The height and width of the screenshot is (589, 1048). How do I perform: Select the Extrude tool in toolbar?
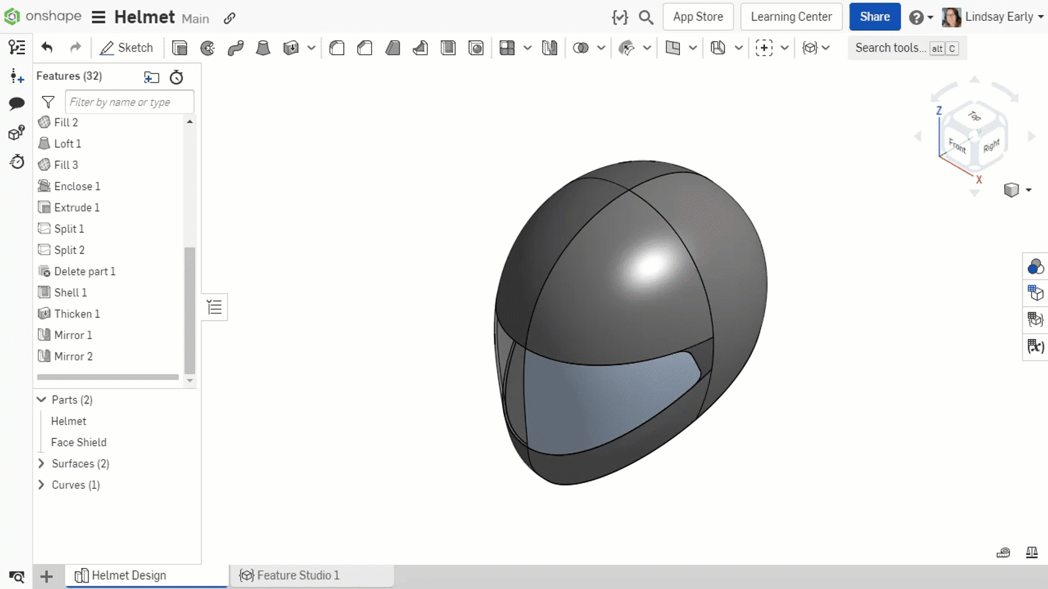point(179,48)
